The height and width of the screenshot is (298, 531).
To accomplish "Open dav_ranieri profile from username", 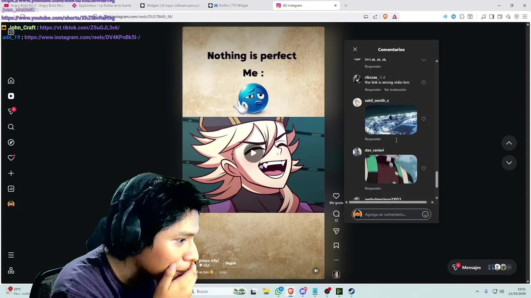I will (374, 150).
